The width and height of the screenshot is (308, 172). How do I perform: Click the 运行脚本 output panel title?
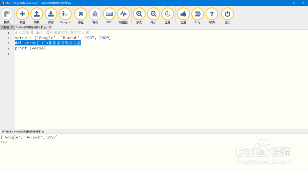pyautogui.click(x=23, y=132)
